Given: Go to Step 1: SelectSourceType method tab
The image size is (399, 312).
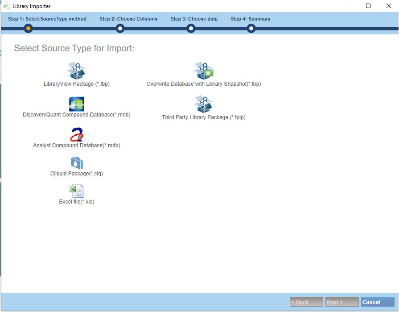Looking at the screenshot, I should [x=47, y=19].
